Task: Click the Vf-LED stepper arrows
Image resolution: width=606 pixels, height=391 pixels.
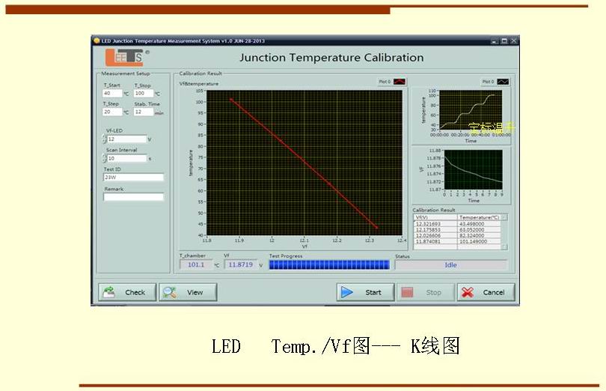Action: [x=104, y=139]
